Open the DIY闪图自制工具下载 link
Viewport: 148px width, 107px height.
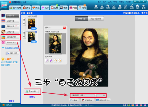click(9, 62)
